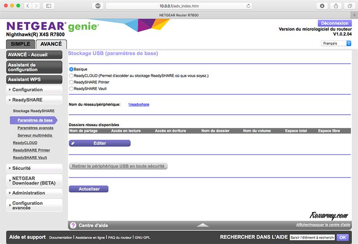Click the Safari share icon
358x244 pixels.
click(x=336, y=6)
